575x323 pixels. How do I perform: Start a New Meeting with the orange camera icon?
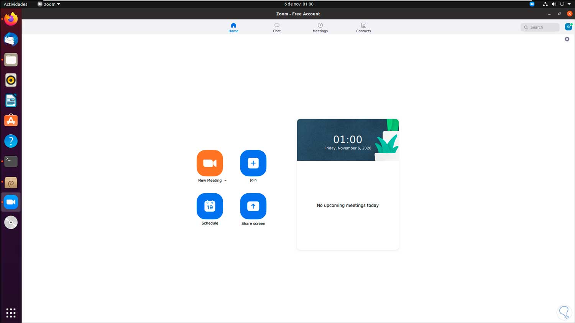click(210, 163)
